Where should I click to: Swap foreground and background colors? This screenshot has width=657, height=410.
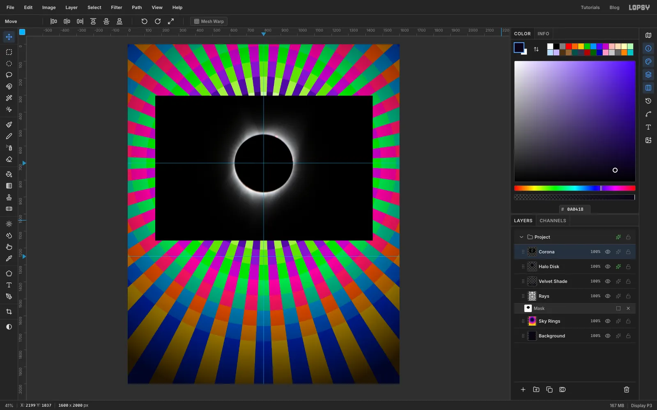[x=536, y=49]
